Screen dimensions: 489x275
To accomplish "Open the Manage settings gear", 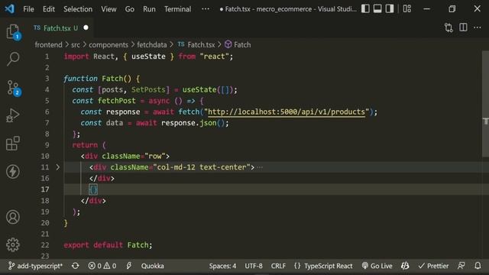I will pos(13,244).
